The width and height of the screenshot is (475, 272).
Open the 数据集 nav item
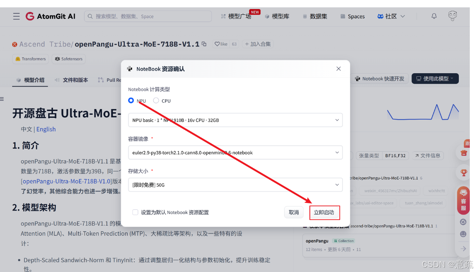point(315,16)
